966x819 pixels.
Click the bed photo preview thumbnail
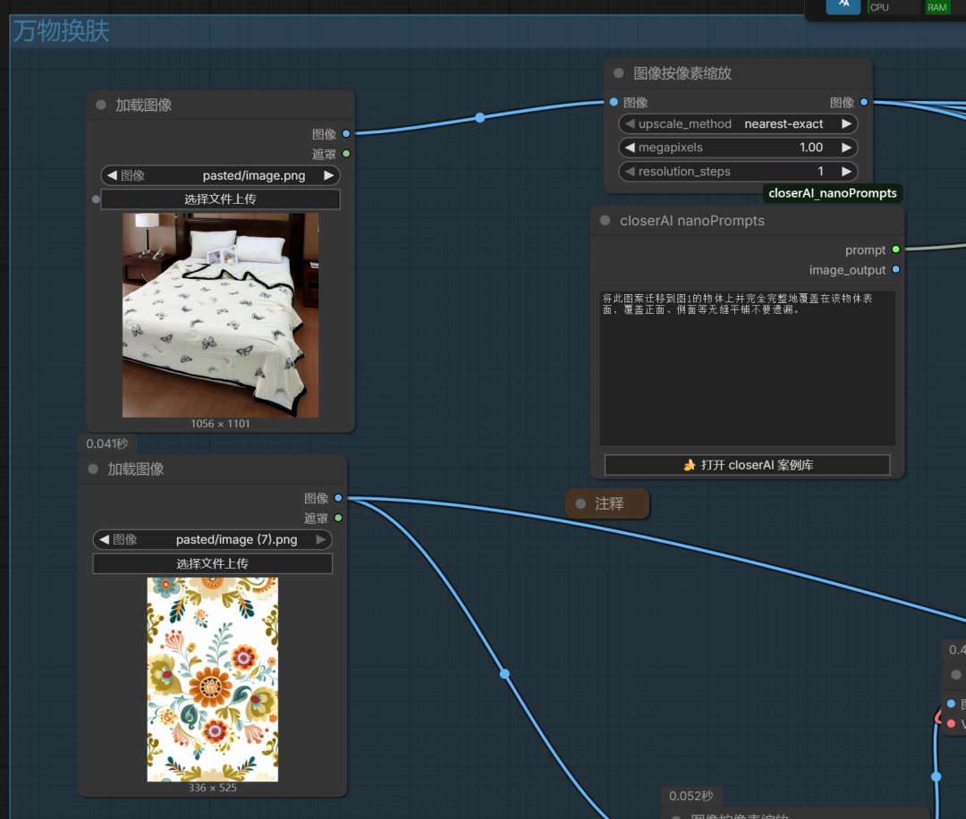(221, 316)
